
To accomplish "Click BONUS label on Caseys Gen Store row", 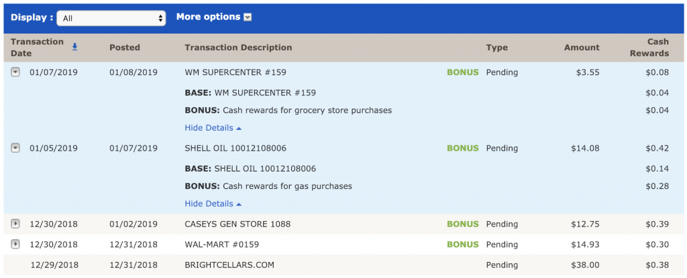I will [x=463, y=224].
